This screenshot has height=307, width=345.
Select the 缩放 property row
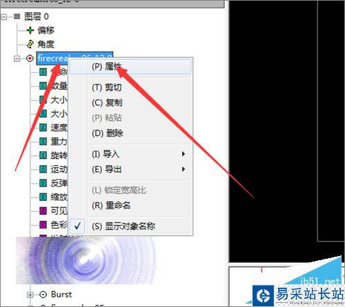59,197
